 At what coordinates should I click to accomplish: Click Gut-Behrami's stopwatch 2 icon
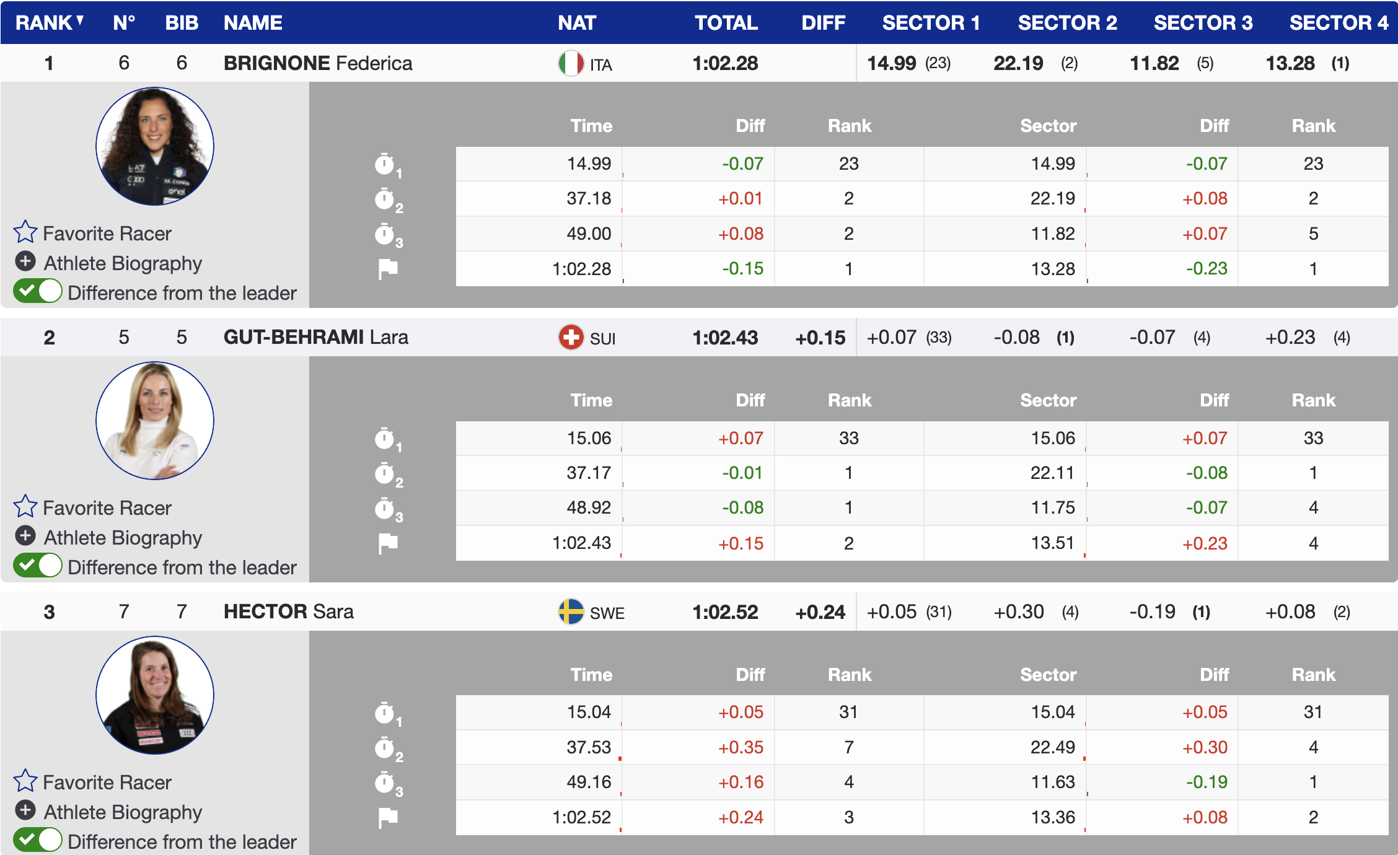[385, 474]
